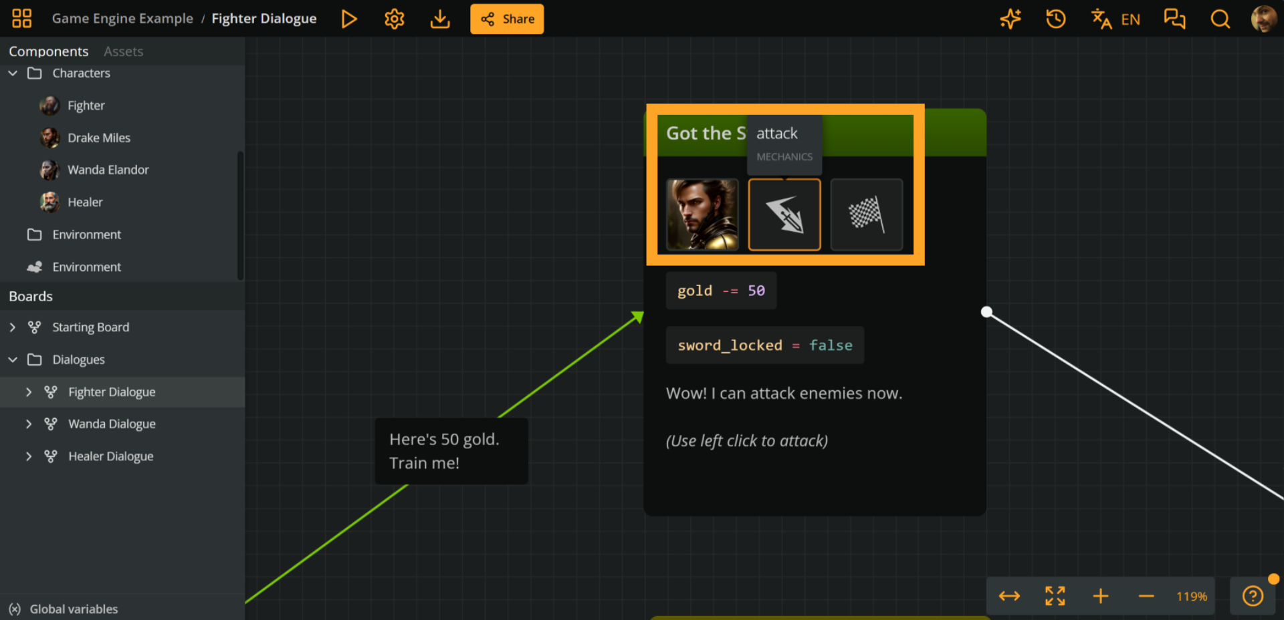Select Drake Miles character
1284x620 pixels.
pyautogui.click(x=99, y=138)
